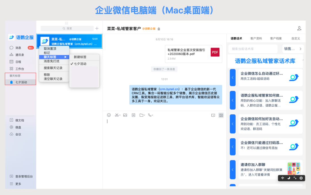Screen dimensions: 311x195
Task: Click blue send arrow for first script card
Action: pyautogui.click(x=232, y=77)
